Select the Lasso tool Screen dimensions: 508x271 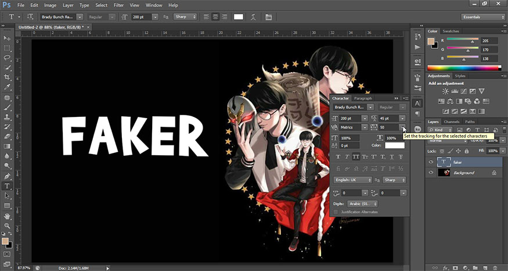7,58
